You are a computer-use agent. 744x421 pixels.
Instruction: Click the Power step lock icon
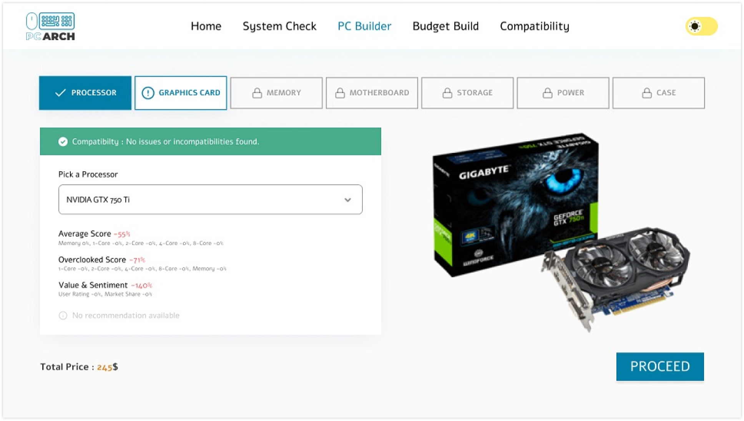(547, 93)
